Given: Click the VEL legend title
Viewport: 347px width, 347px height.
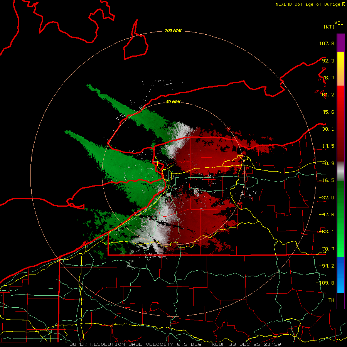Looking at the screenshot, I should coord(339,23).
